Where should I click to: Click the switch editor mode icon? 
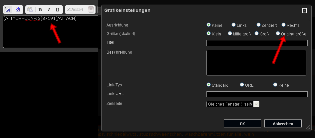[7, 10]
